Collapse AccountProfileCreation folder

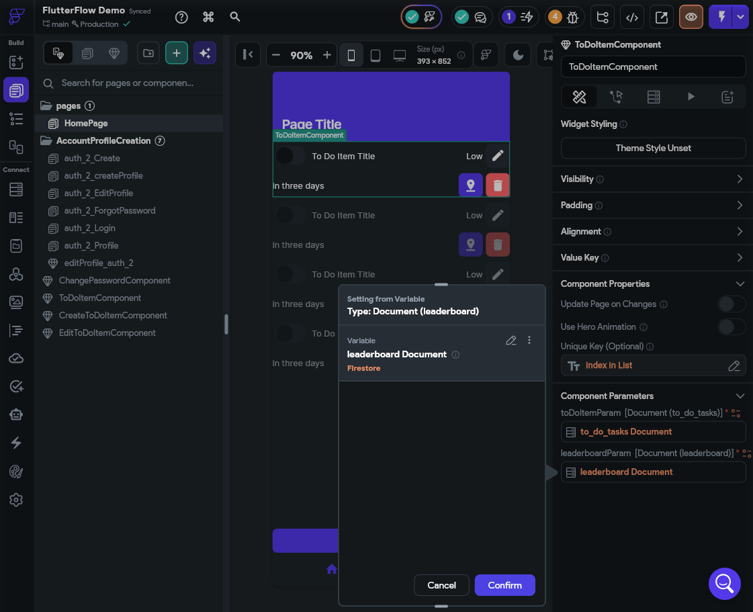coord(46,141)
